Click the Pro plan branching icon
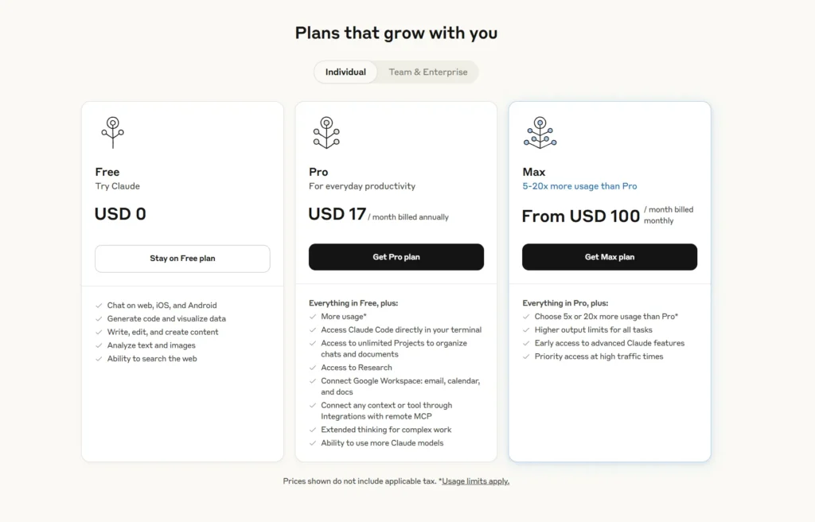 326,132
